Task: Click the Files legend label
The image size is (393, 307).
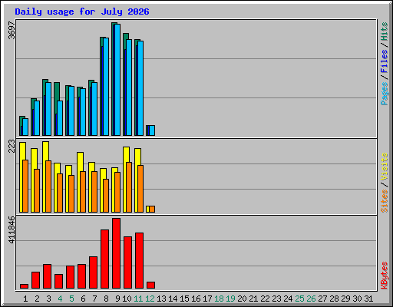Action: coord(384,61)
